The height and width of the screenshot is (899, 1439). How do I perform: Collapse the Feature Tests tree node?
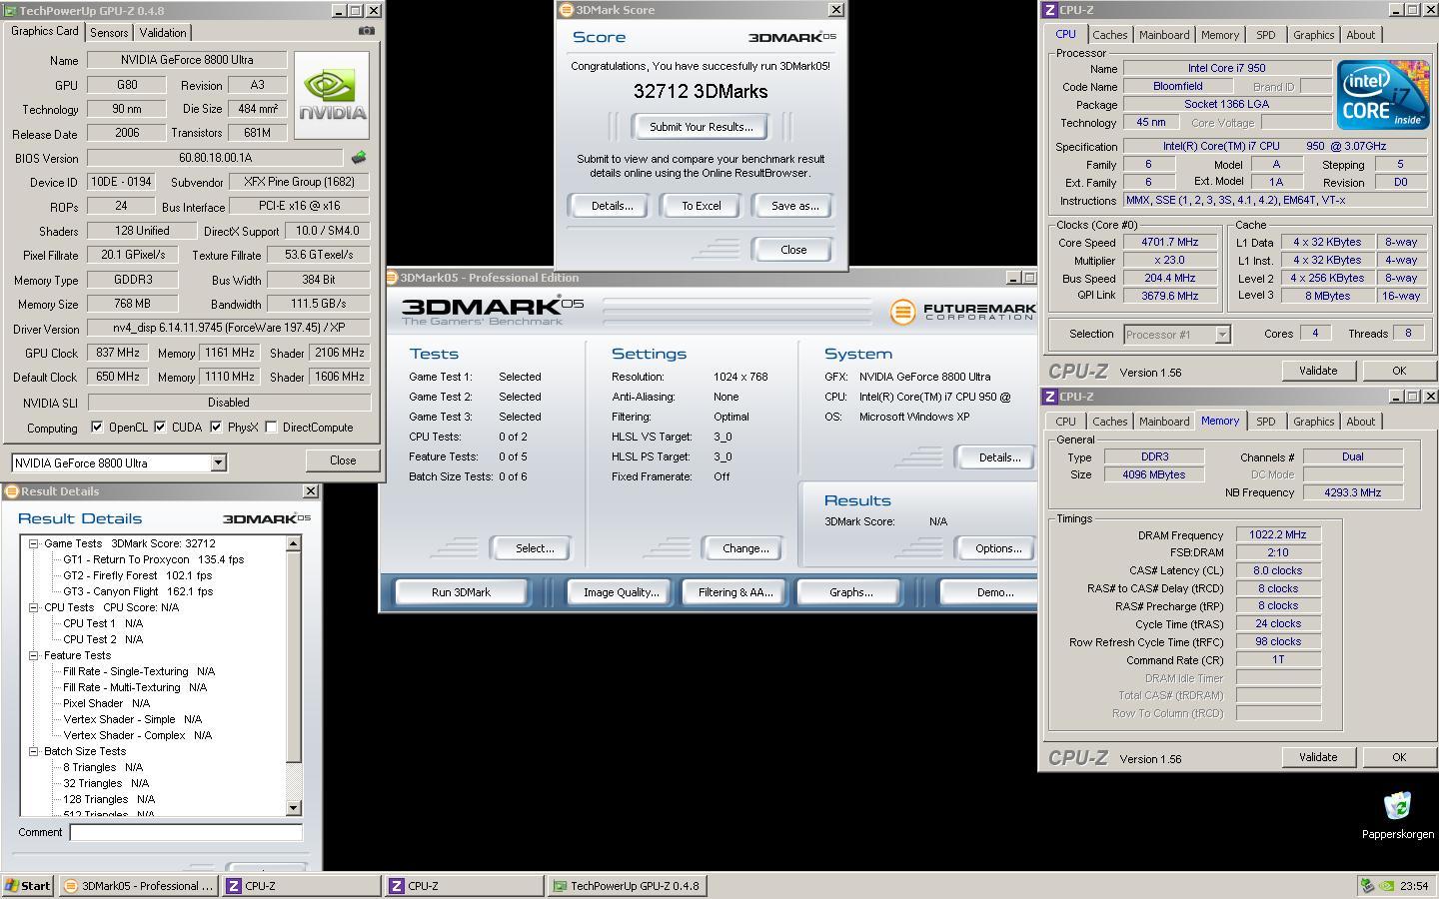coord(33,655)
